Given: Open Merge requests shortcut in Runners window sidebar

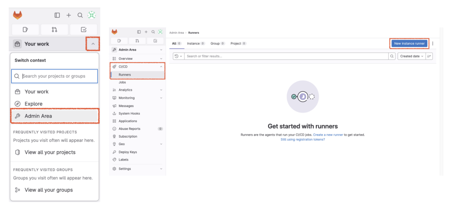Looking at the screenshot, I should click(137, 41).
